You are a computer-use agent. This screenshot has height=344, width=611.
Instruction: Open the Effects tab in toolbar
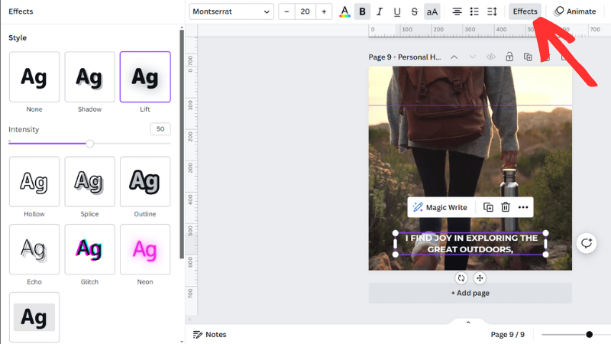pos(525,11)
